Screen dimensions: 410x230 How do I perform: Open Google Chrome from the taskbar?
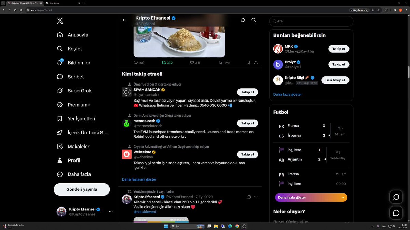(x=237, y=226)
